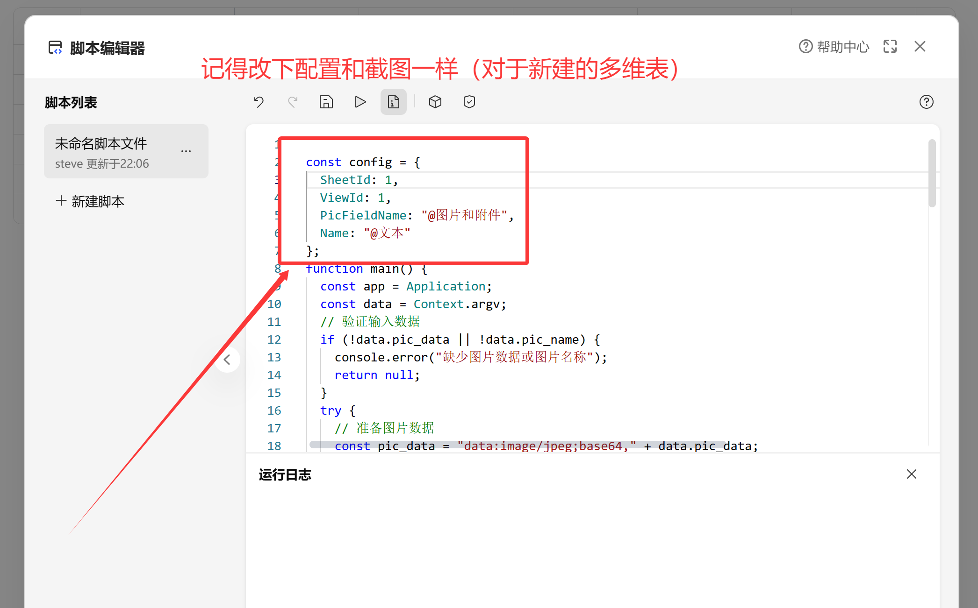The width and height of the screenshot is (978, 608).
Task: Collapse the script list sidebar chevron
Action: [x=227, y=360]
